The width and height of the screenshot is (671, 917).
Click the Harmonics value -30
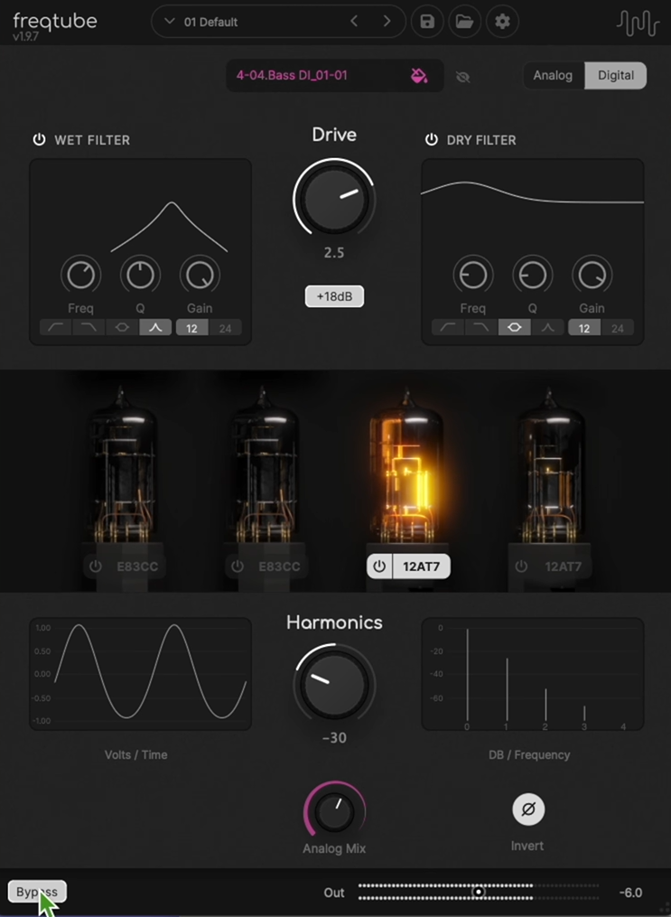click(334, 738)
